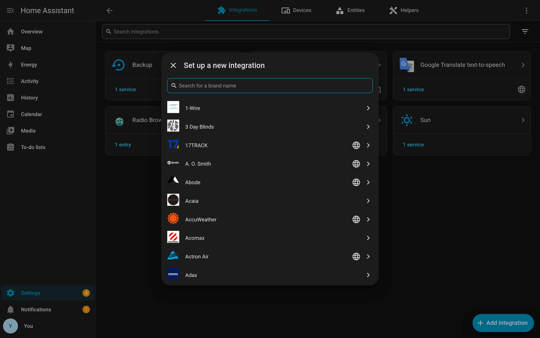Focus the Search for a brand name field
Screen dimensions: 540x338
click(270, 86)
